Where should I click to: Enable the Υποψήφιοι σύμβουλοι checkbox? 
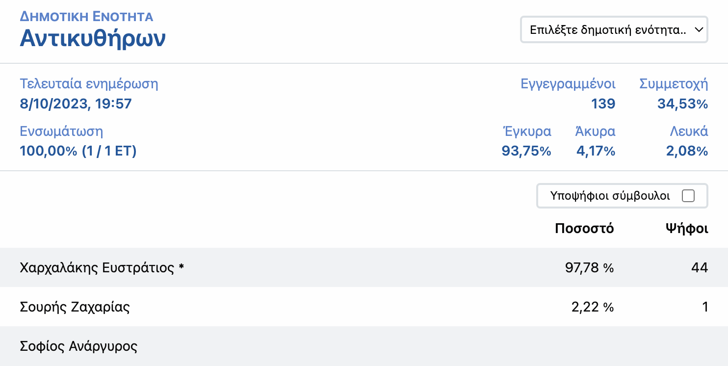coord(688,196)
